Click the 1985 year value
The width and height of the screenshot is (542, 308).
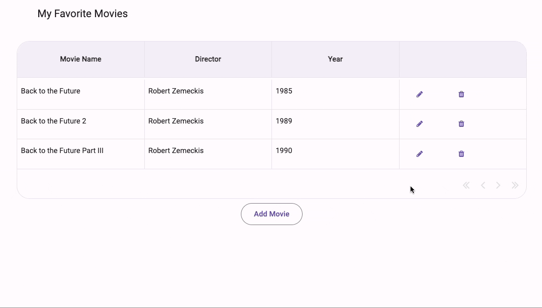284,91
